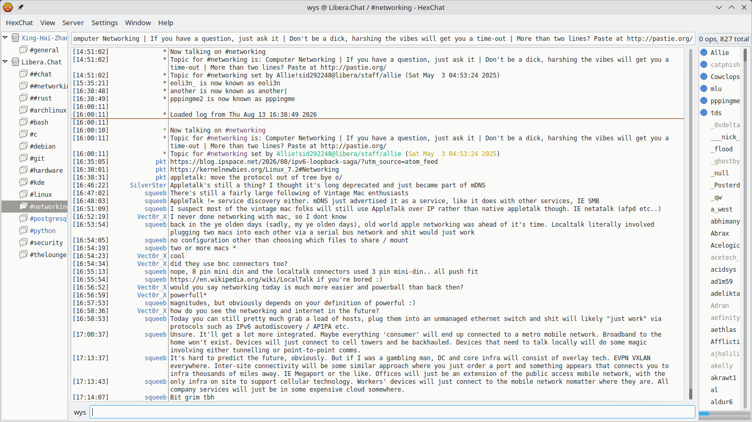Click the #git channel icon
Viewport: 752px width, 422px height.
coord(24,158)
